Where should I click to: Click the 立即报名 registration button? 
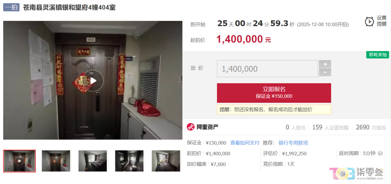click(274, 93)
